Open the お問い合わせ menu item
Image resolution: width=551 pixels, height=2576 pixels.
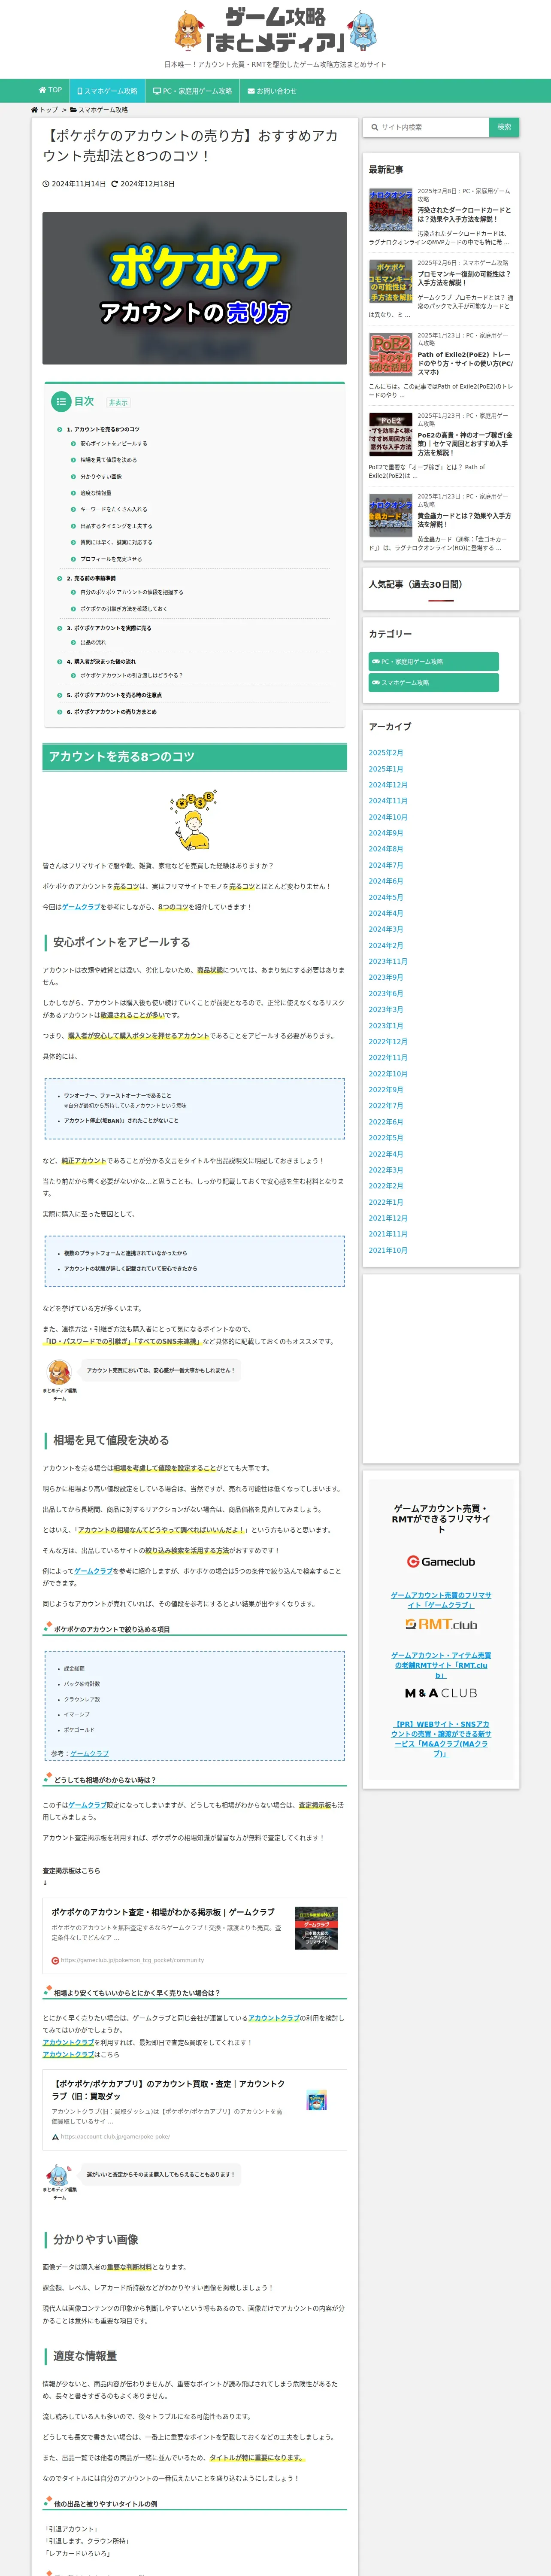[272, 90]
